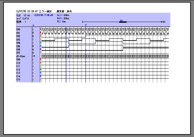The width and height of the screenshot is (194, 137).
Task: Select the green color marker of CH4
Action: coord(40,43)
